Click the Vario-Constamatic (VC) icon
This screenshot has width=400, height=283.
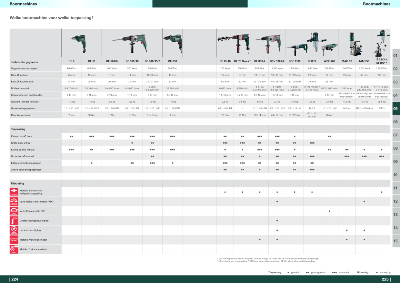click(14, 211)
